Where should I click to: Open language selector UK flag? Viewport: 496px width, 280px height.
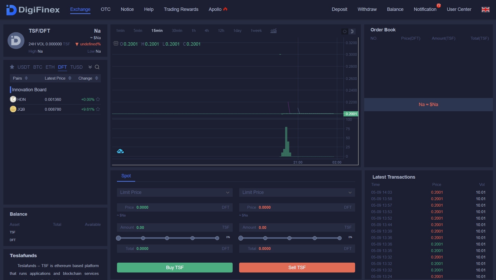(x=485, y=10)
